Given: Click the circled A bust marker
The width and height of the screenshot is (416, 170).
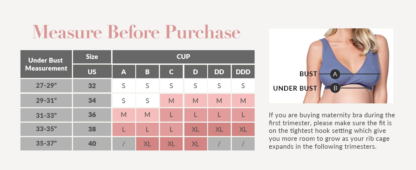Looking at the screenshot, I should click(335, 74).
